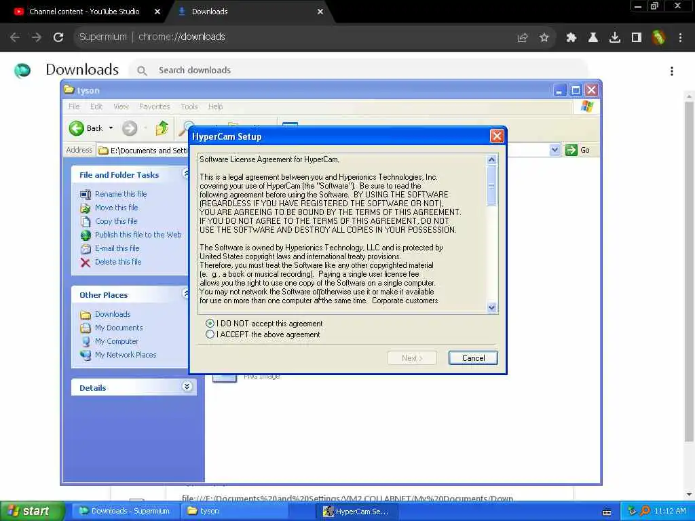Open the address bar dropdown arrow

tap(555, 150)
